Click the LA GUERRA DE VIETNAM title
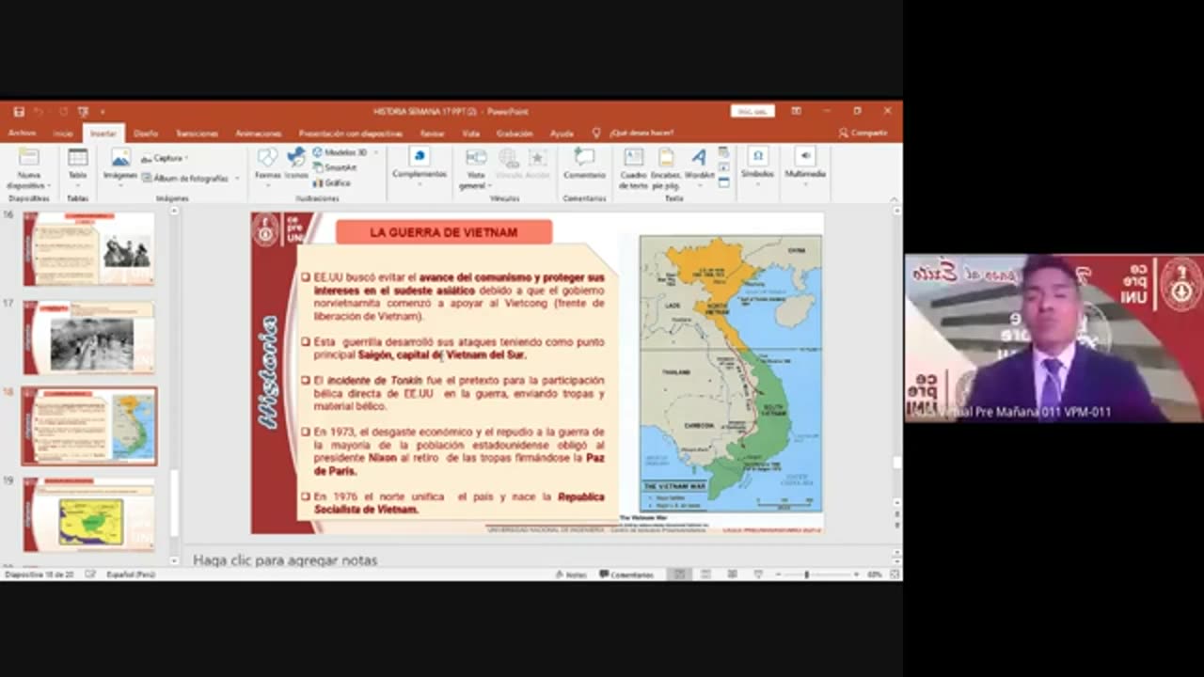 click(x=444, y=232)
